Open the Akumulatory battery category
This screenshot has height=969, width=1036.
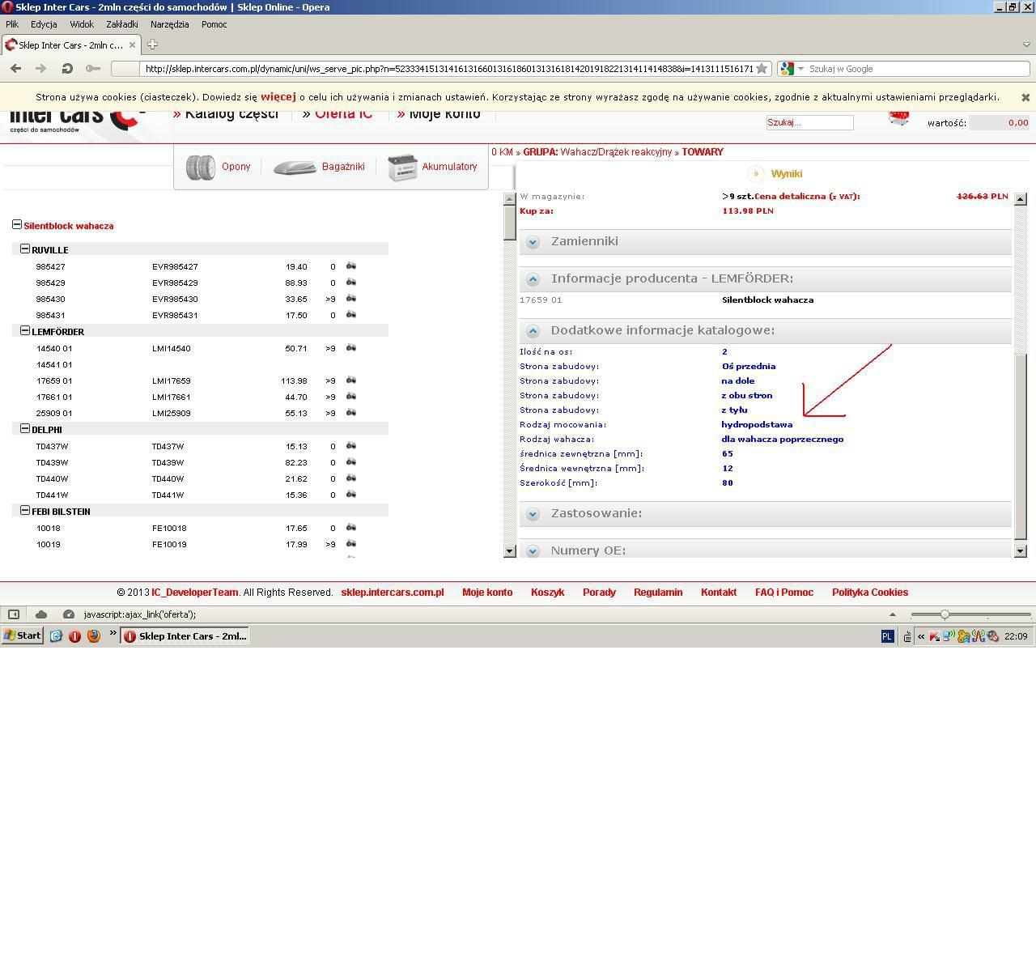point(432,167)
